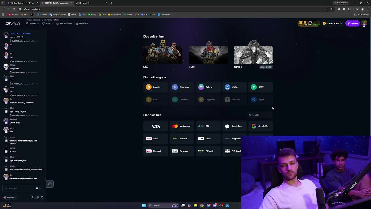Image resolution: width=371 pixels, height=209 pixels.
Task: Open the Windows Start menu
Action: [143, 206]
